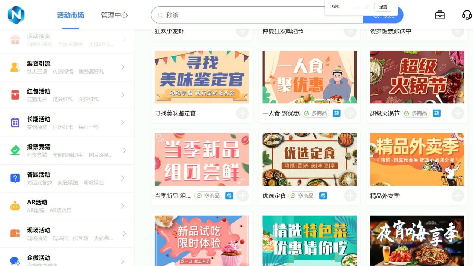The height and width of the screenshot is (266, 473).
Task: Click the AR活动 robot icon
Action: click(x=15, y=206)
